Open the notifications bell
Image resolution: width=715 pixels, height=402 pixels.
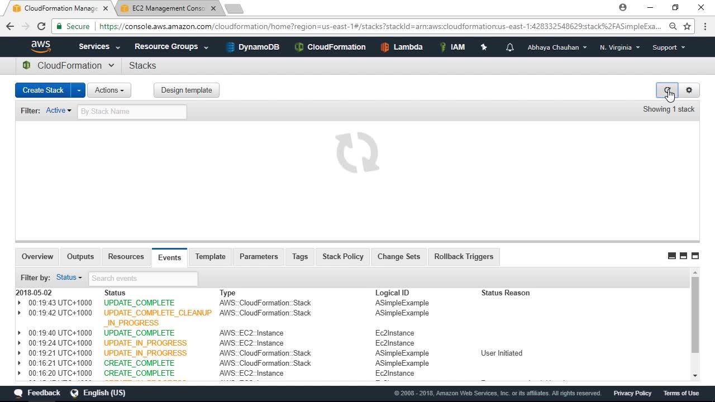click(x=509, y=47)
